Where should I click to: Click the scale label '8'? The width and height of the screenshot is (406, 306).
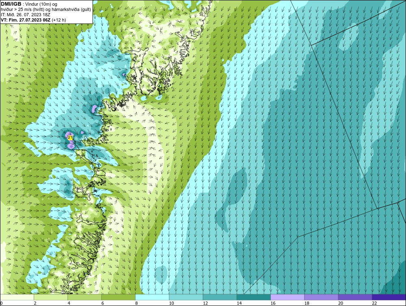136,304
